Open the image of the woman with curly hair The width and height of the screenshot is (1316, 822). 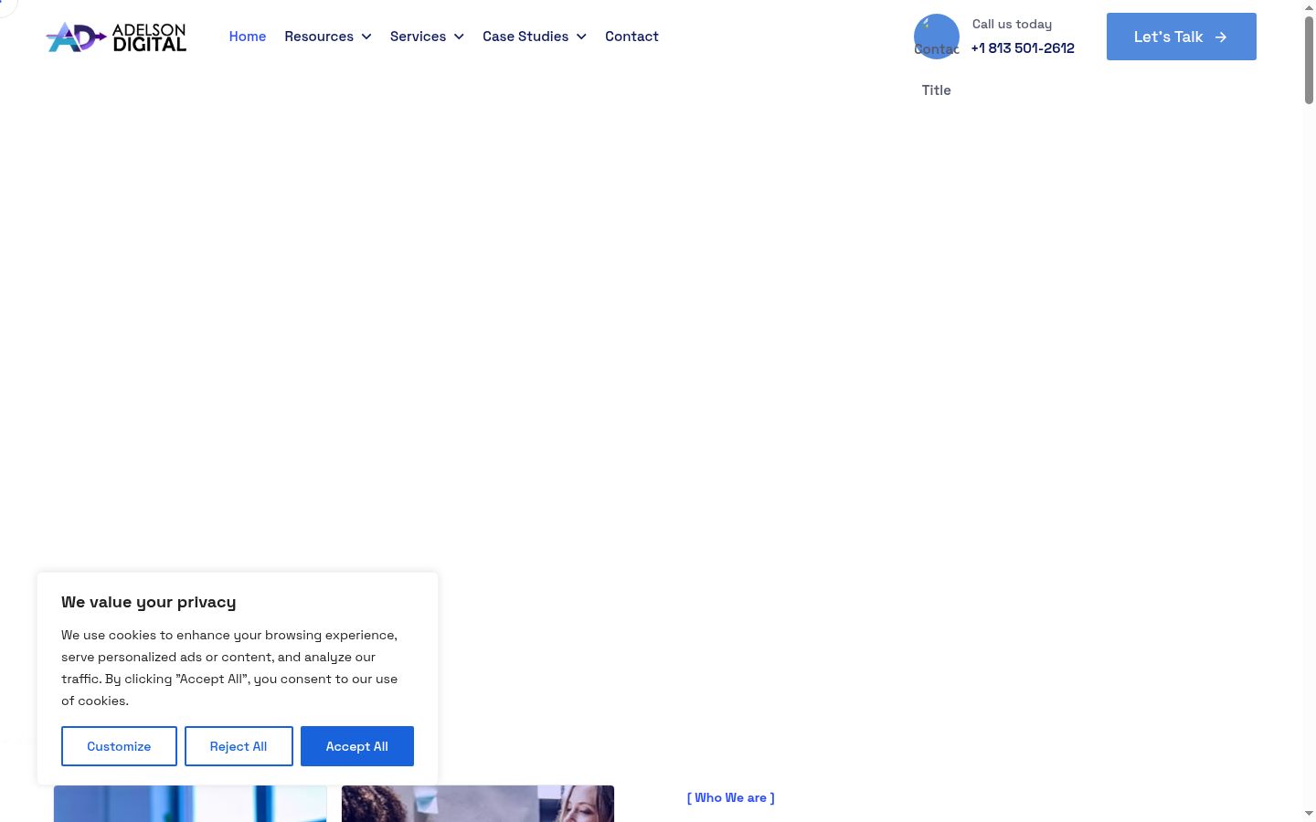(478, 804)
